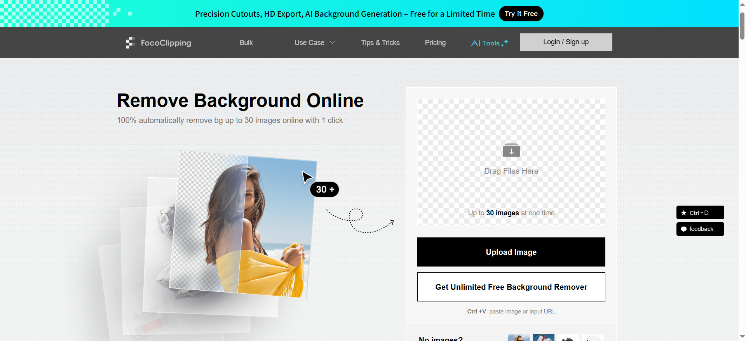
Task: Select the white sneaker sample thumbnail
Action: pyautogui.click(x=543, y=338)
